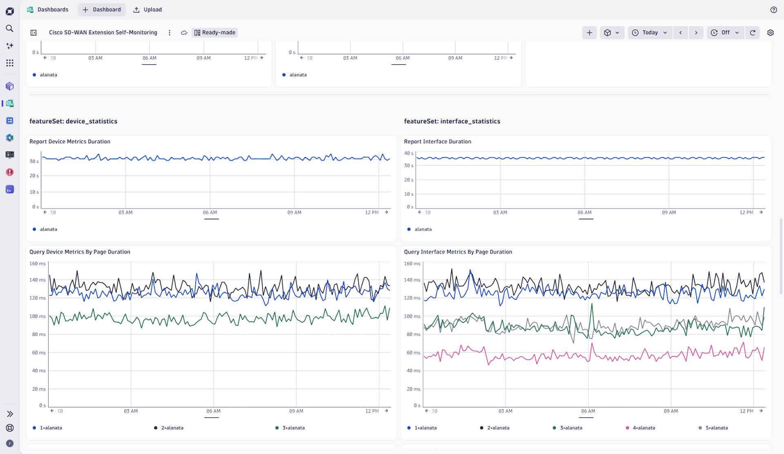Select the Extensions 'En' sidebar icon
The image size is (784, 454).
[x=10, y=189]
